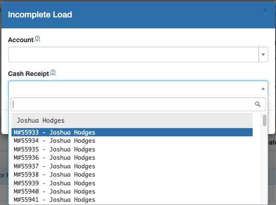
Task: Click the dropdown search input field
Action: [133, 104]
